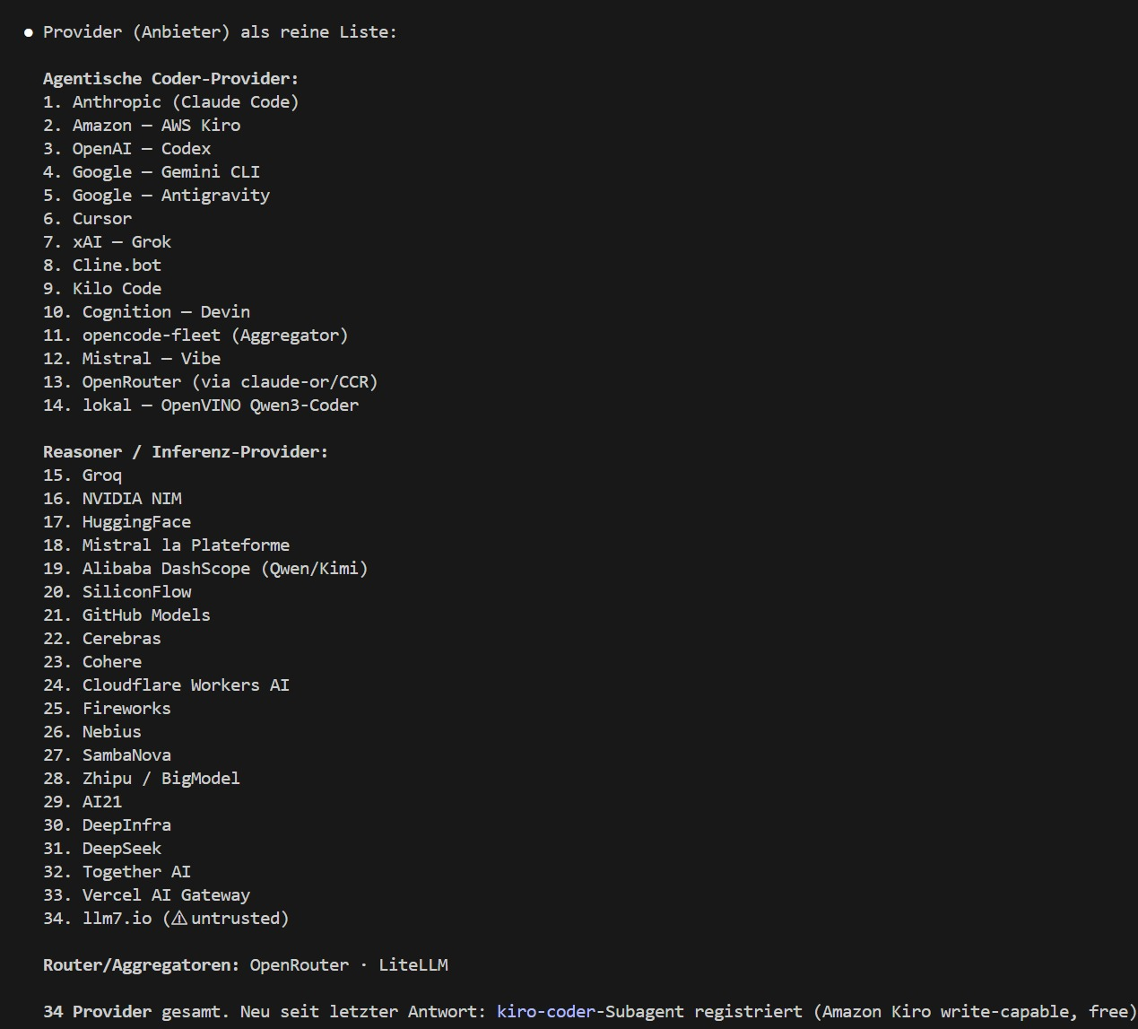Image resolution: width=1138 pixels, height=1029 pixels.
Task: Click '(Amazon Kiro write-capable, free)' text
Action: 976,1011
